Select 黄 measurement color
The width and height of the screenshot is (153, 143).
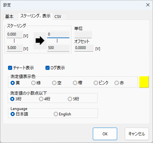pos(15,83)
